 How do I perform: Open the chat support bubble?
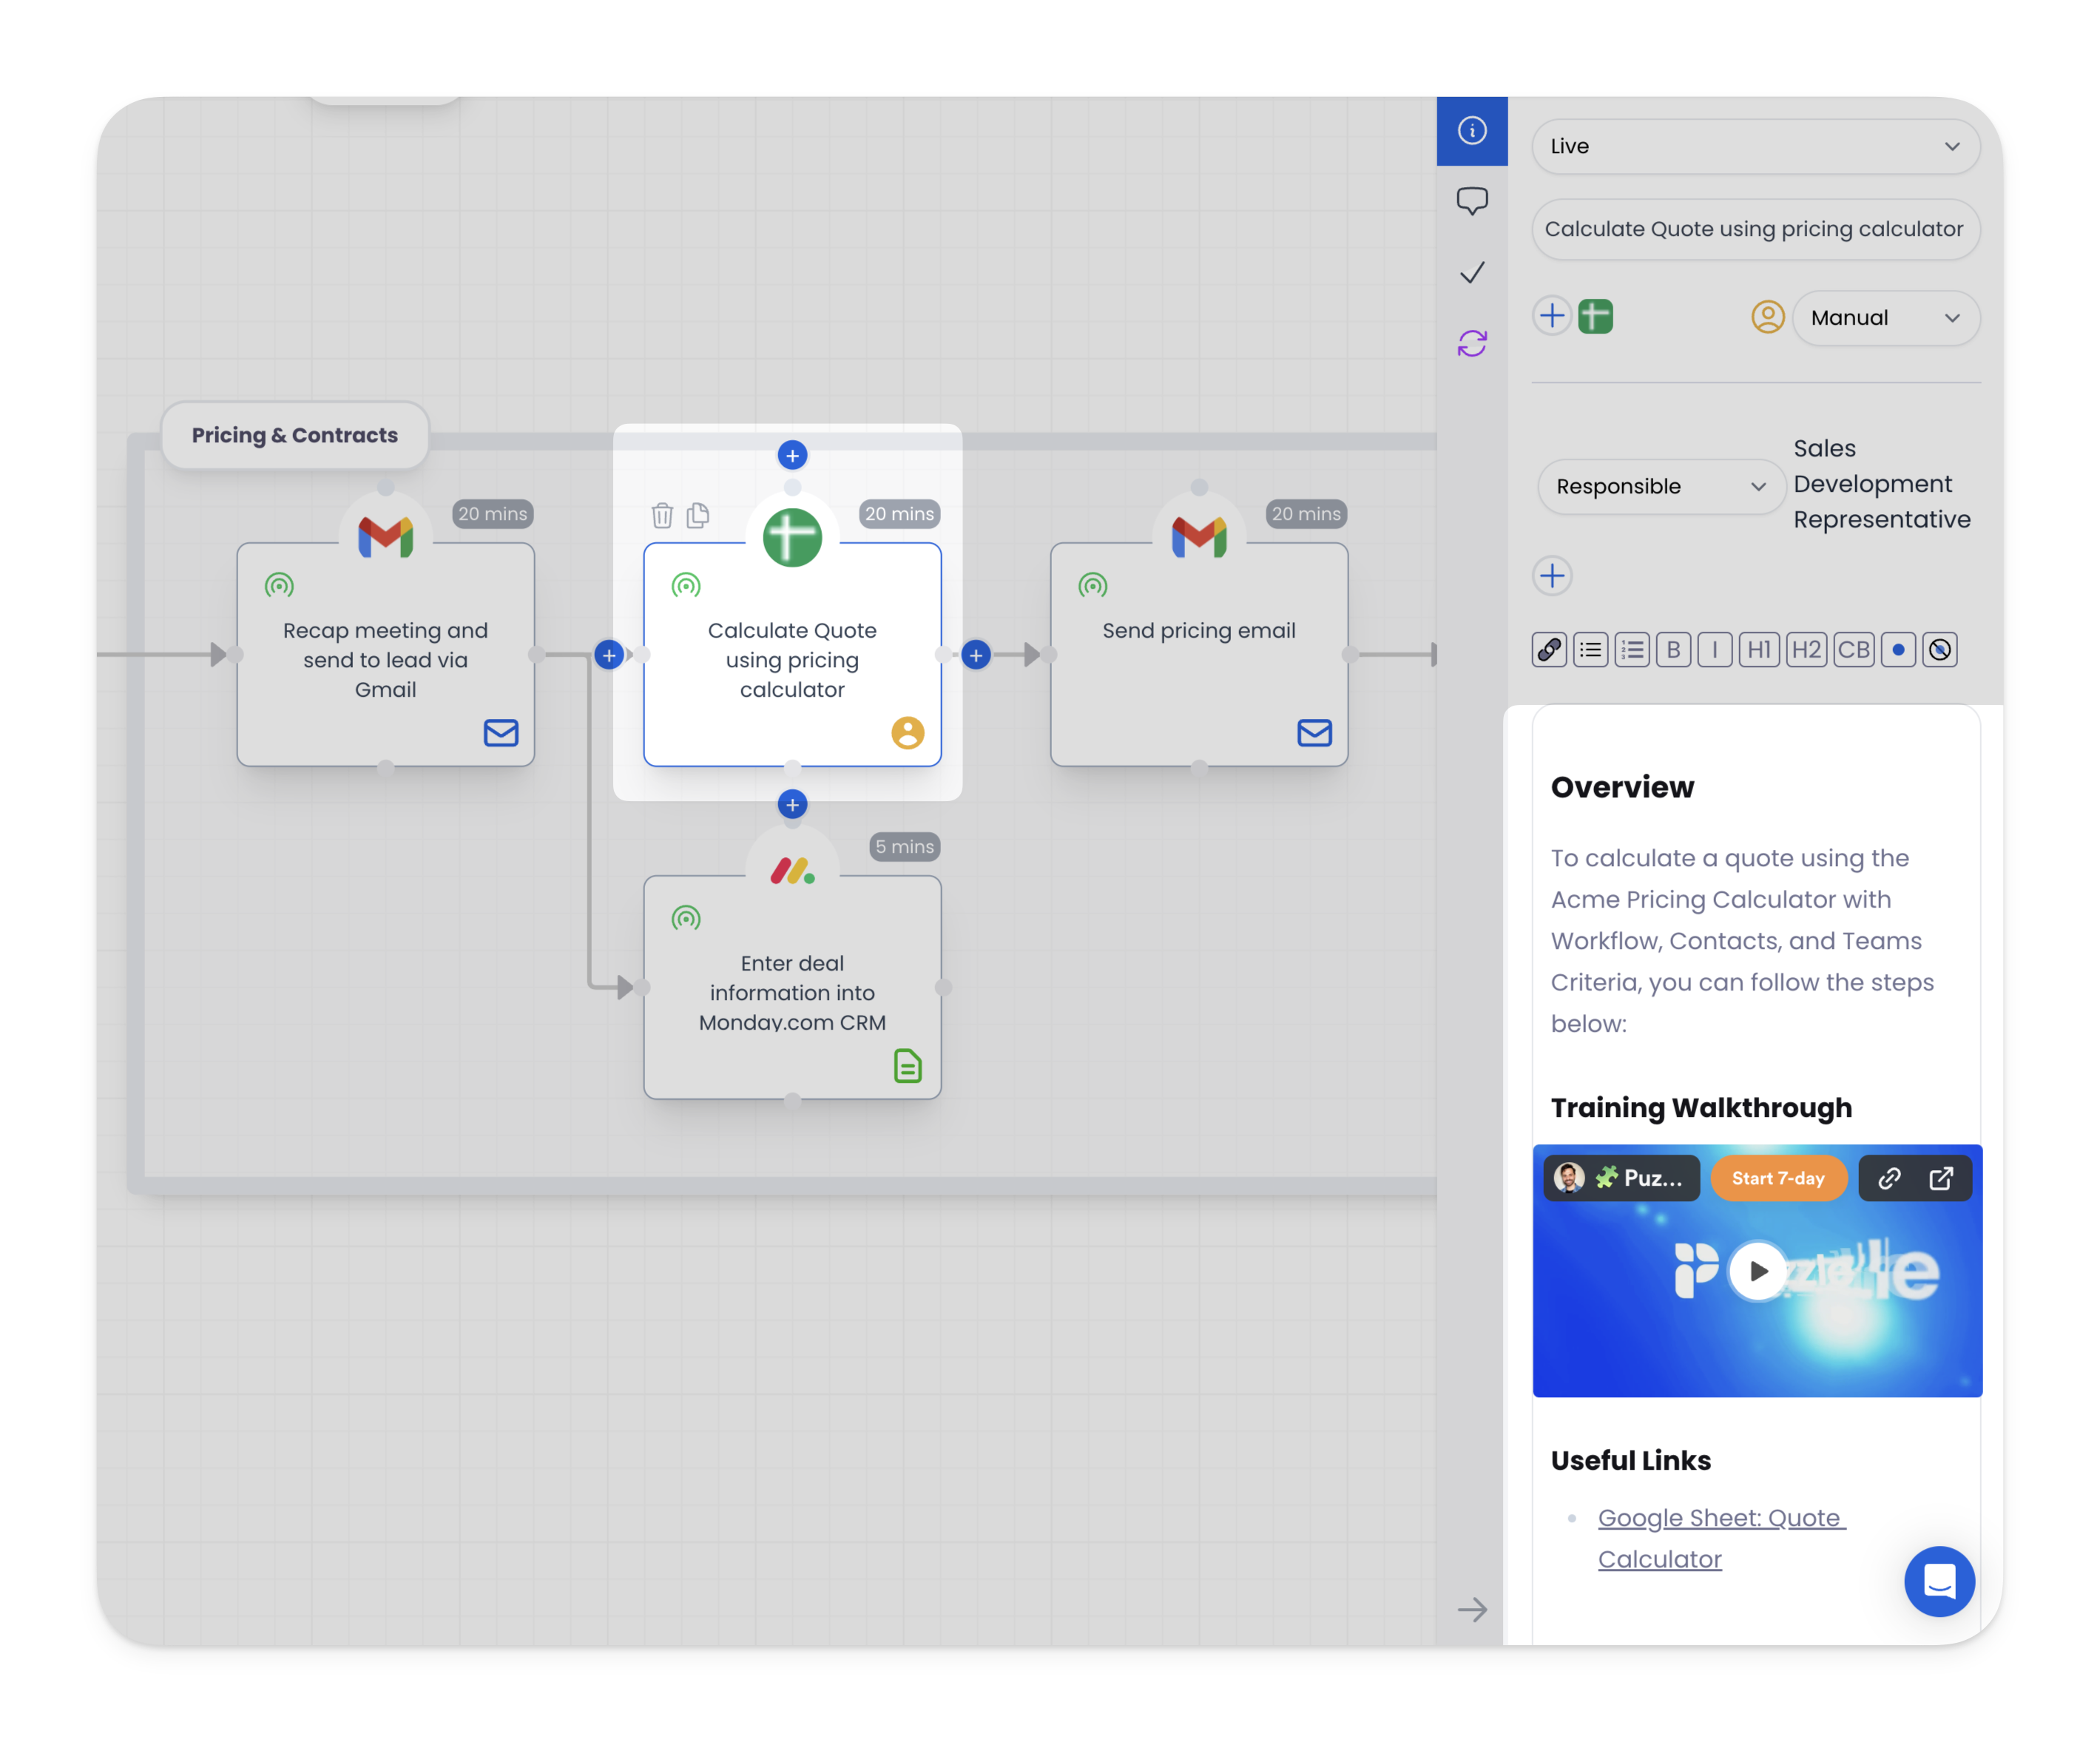pyautogui.click(x=1939, y=1581)
